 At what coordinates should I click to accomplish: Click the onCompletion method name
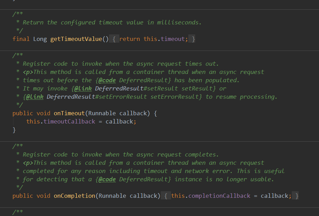tap(74, 196)
